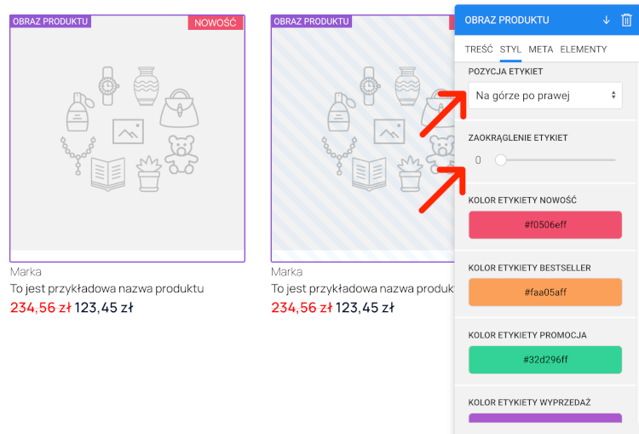Open the STYL tab
This screenshot has height=434, width=639.
510,49
